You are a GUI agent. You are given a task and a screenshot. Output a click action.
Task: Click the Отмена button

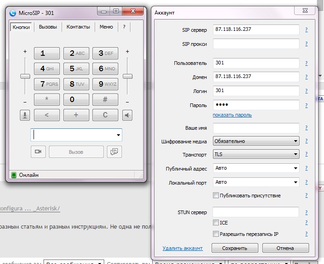pyautogui.click(x=285, y=248)
